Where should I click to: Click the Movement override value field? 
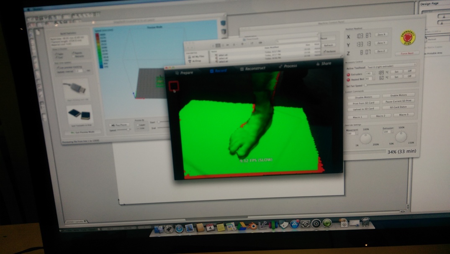[x=350, y=133]
